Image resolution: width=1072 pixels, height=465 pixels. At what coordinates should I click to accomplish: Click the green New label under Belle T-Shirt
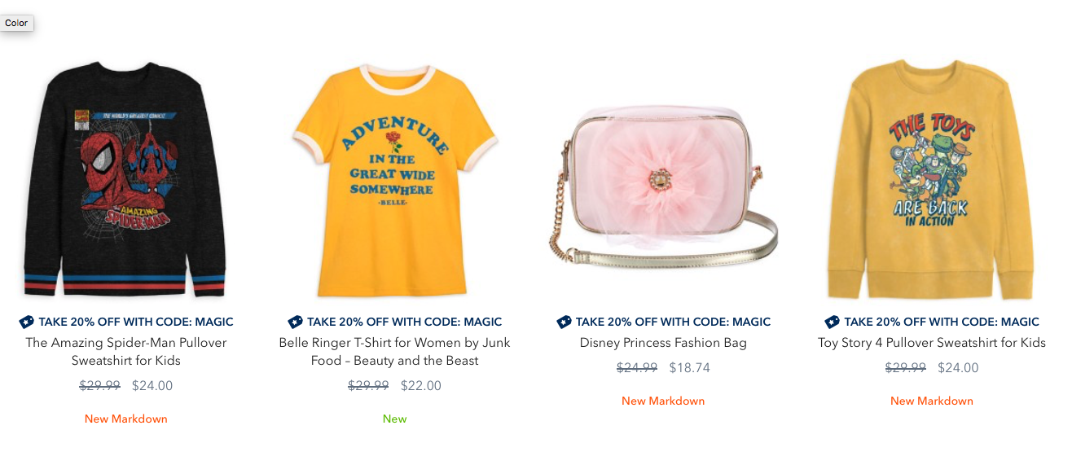[395, 419]
